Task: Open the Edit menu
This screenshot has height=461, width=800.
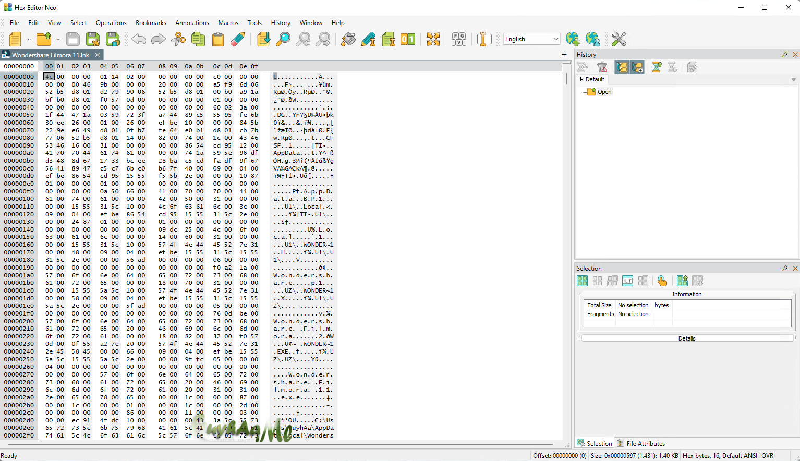Action: [x=34, y=23]
